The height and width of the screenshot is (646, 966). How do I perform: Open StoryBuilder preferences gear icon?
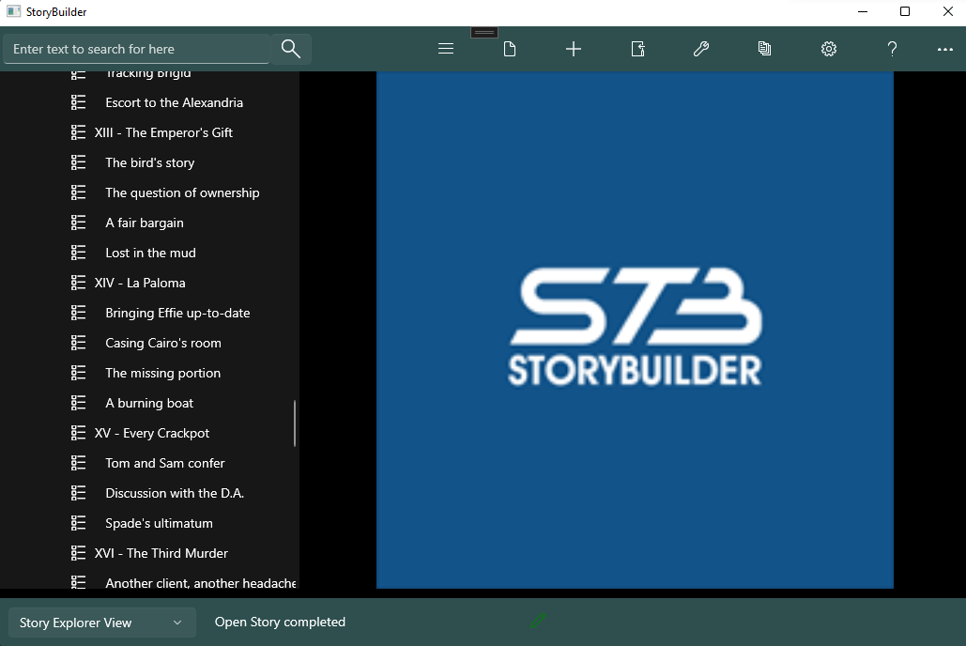pyautogui.click(x=828, y=48)
